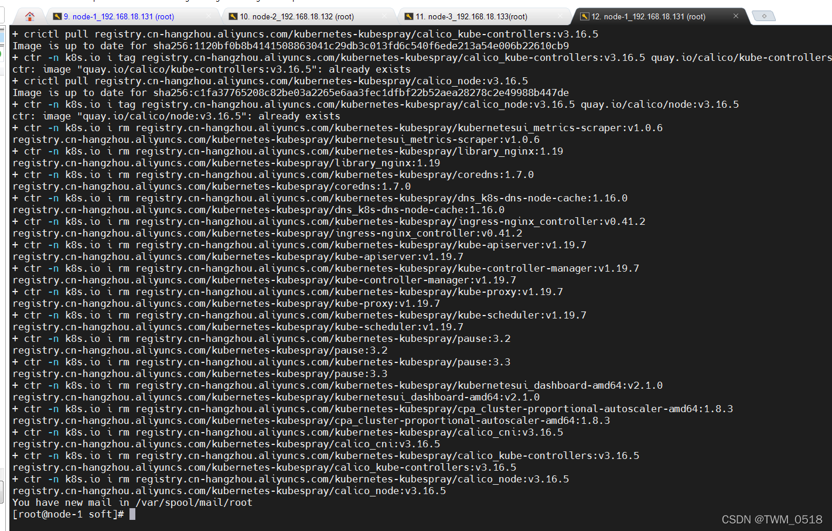Open the home tab icon
Screen dimensions: 832x531
tap(30, 16)
